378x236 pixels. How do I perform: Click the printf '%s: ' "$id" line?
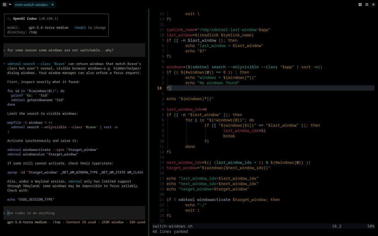point(29,95)
